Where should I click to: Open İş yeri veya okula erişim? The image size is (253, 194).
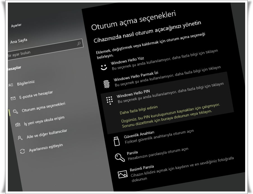click(44, 121)
